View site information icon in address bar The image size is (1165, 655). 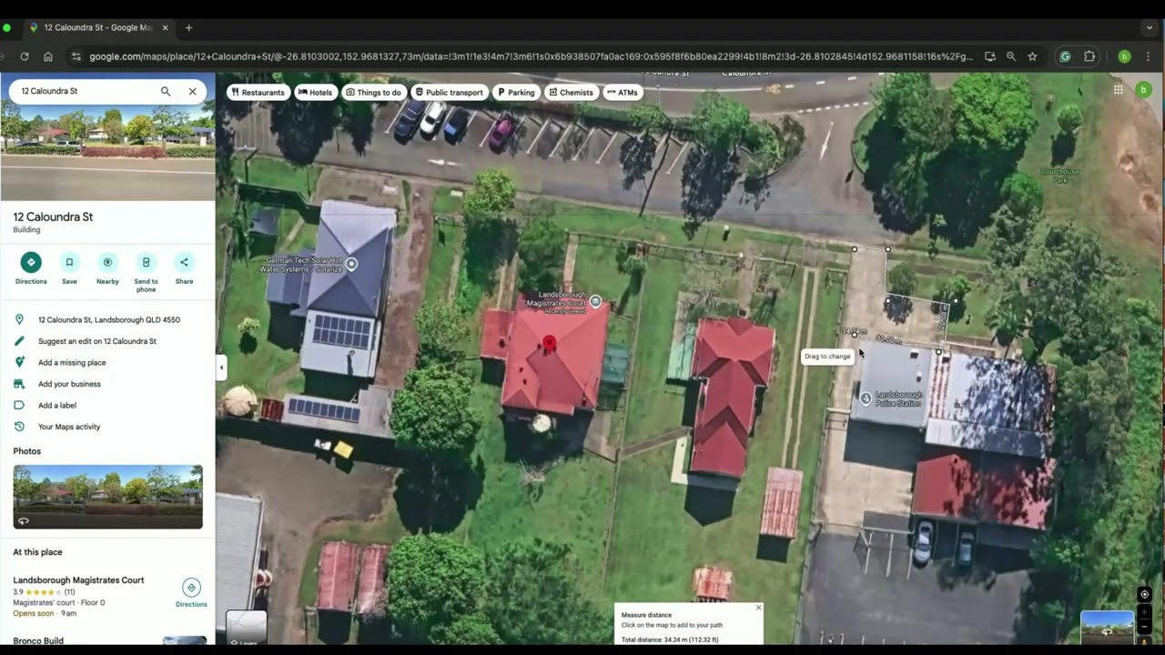pos(76,56)
